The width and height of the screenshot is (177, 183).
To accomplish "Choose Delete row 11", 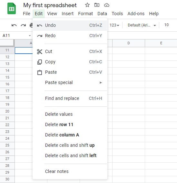I will coord(70,124).
